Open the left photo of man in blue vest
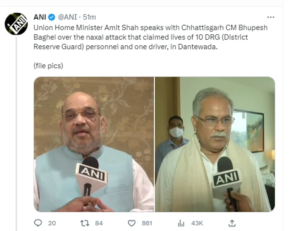Image resolution: width=293 pixels, height=231 pixels. 94,144
